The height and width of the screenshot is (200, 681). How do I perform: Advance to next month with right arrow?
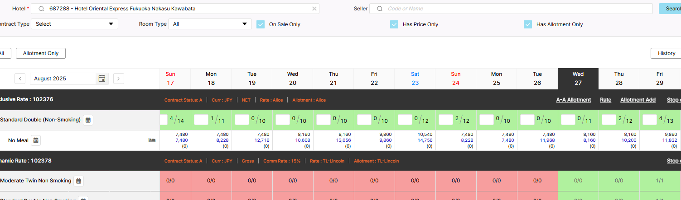118,79
